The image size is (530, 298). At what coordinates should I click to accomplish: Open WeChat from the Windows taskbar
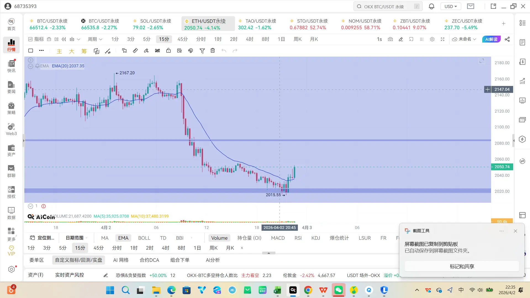(x=338, y=290)
